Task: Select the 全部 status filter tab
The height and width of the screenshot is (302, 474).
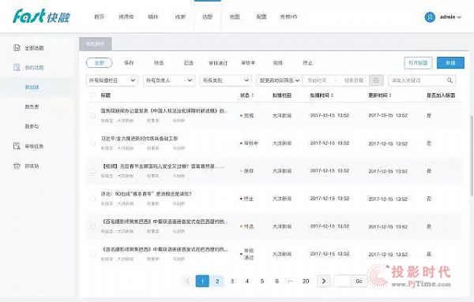Action: coord(100,63)
